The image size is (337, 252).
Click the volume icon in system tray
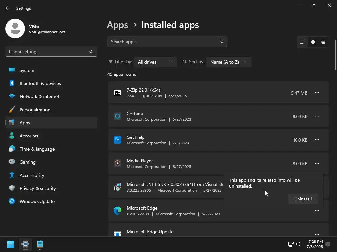point(298,244)
